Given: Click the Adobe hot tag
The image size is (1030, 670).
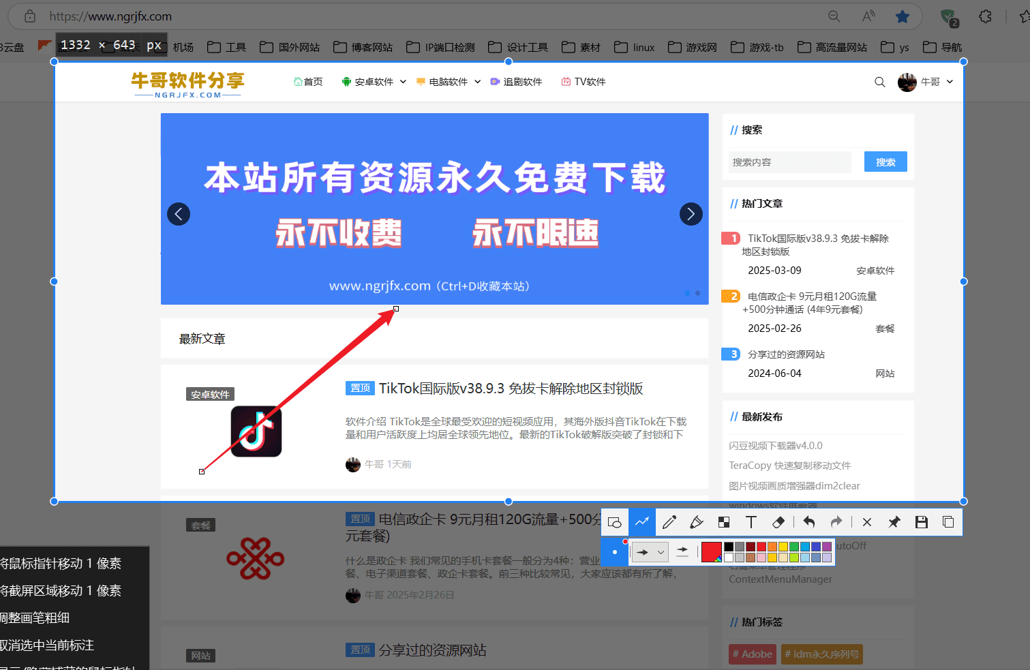Looking at the screenshot, I should pyautogui.click(x=753, y=654).
